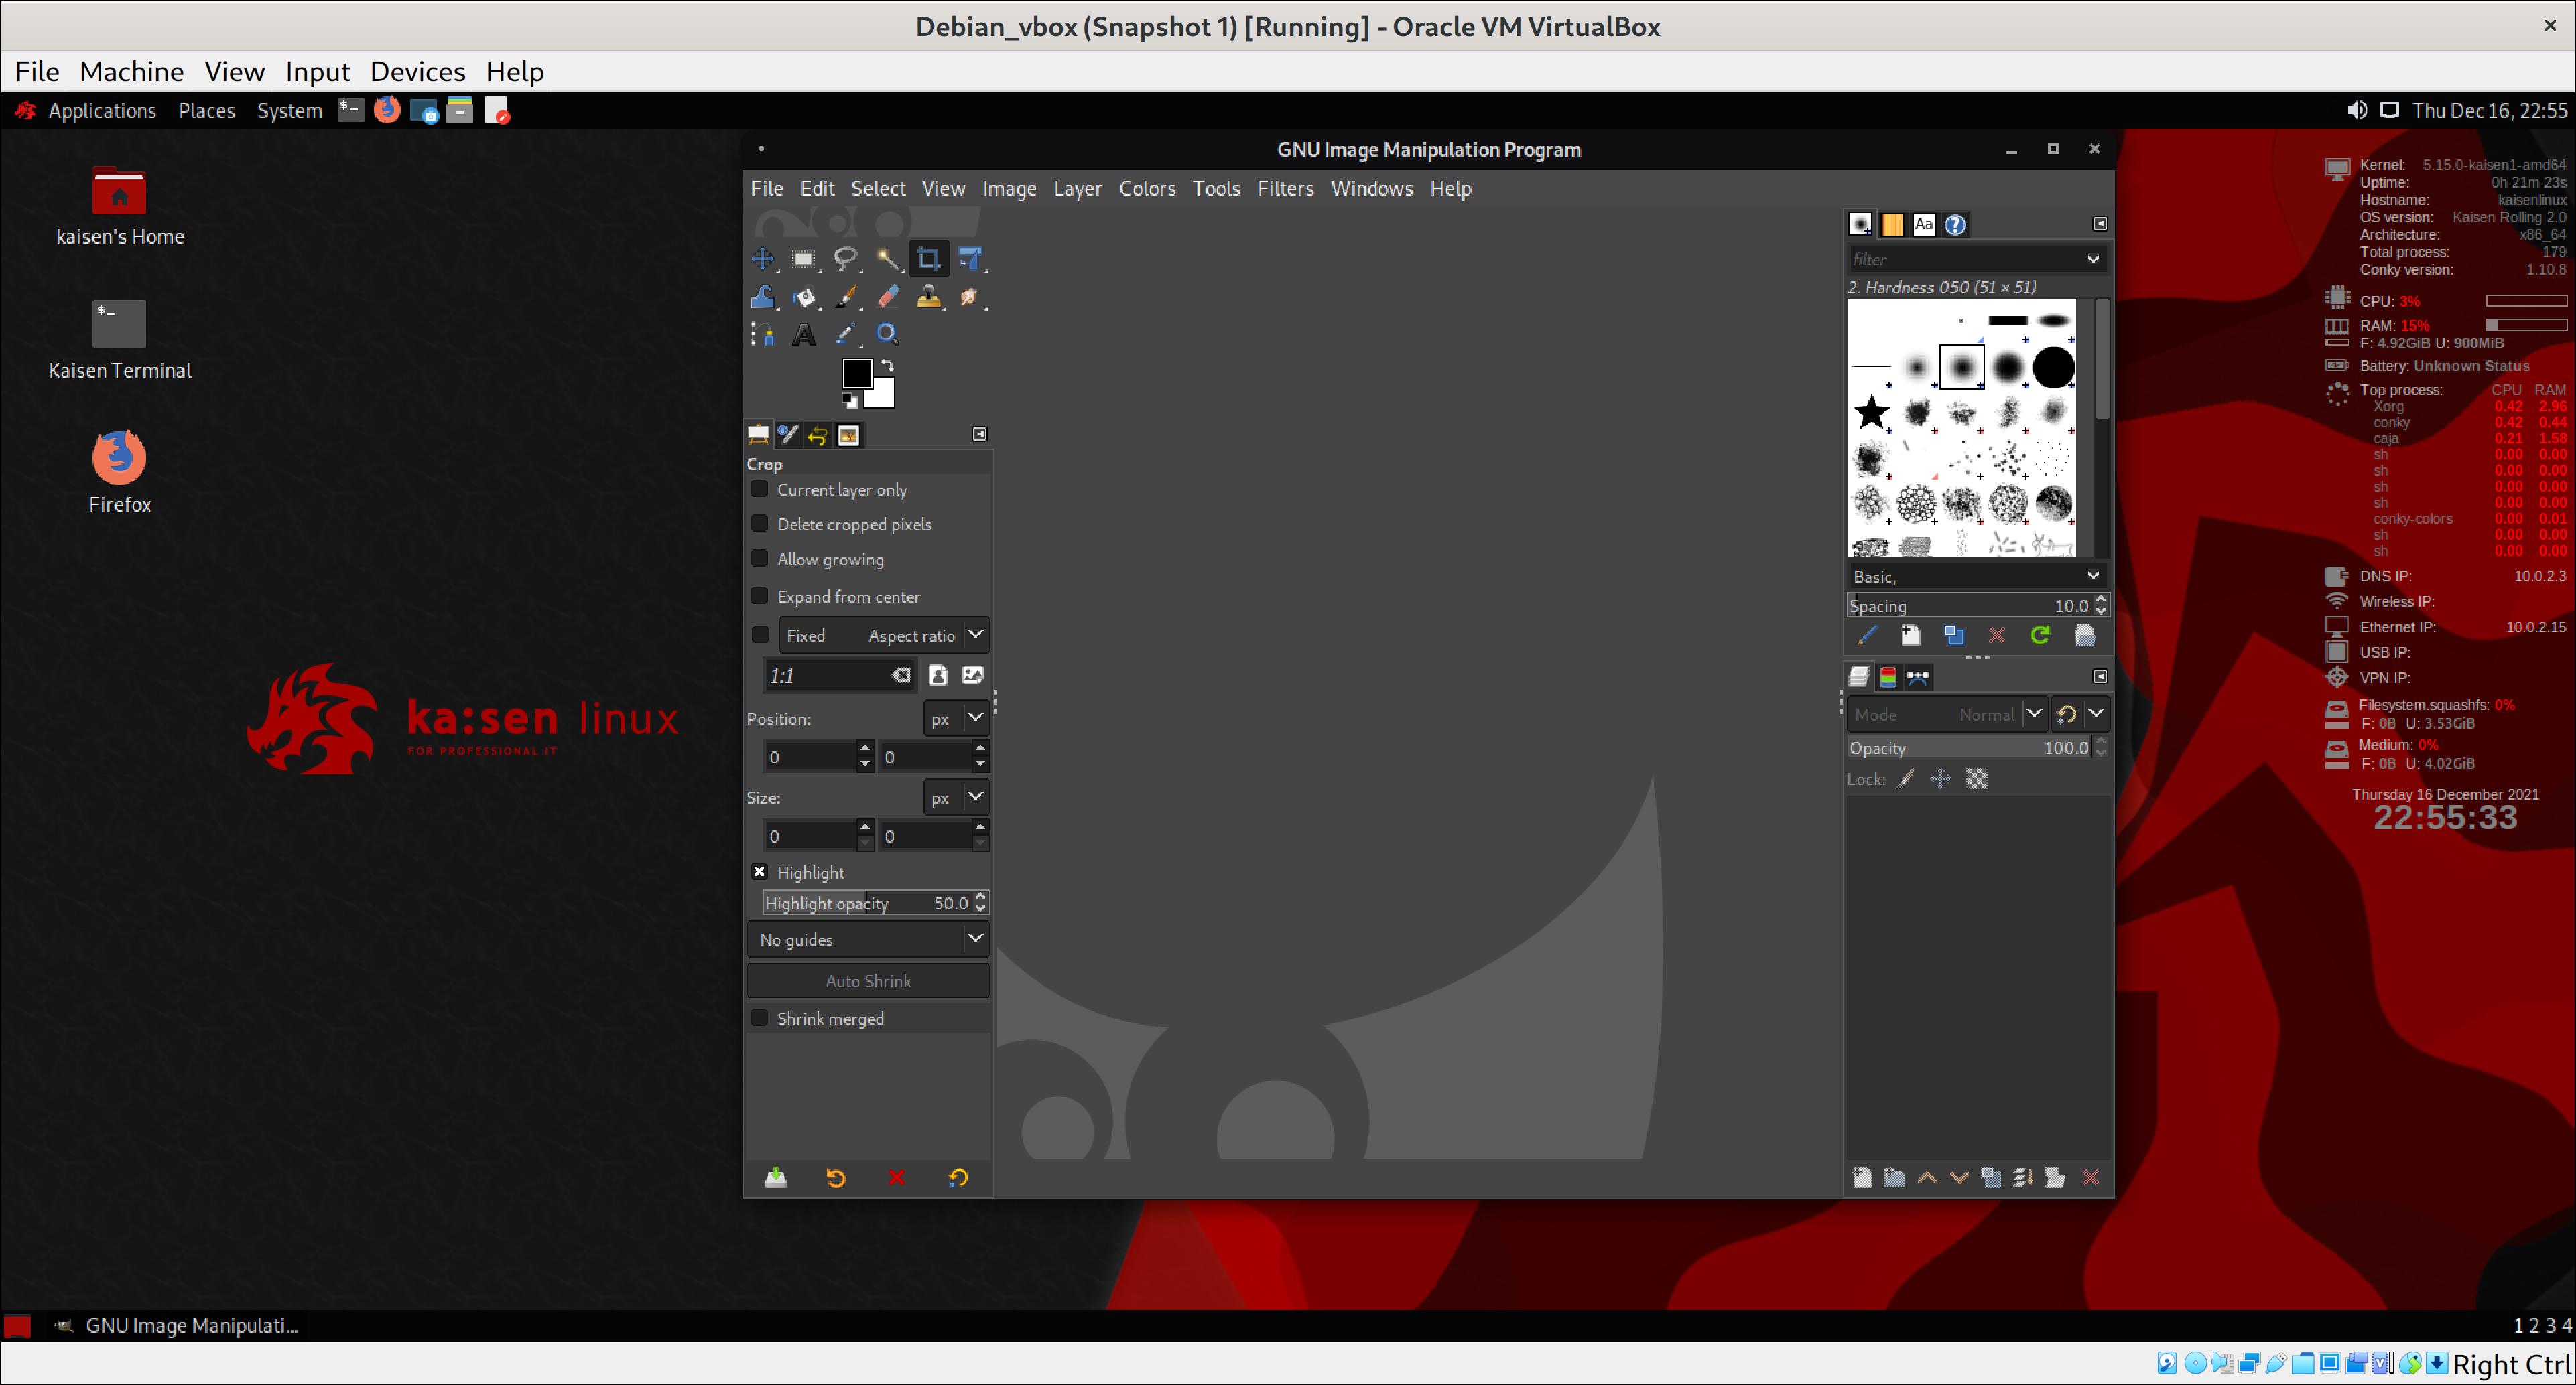Enable the Shrink merged checkbox
The image size is (2576, 1385).
pos(759,1017)
